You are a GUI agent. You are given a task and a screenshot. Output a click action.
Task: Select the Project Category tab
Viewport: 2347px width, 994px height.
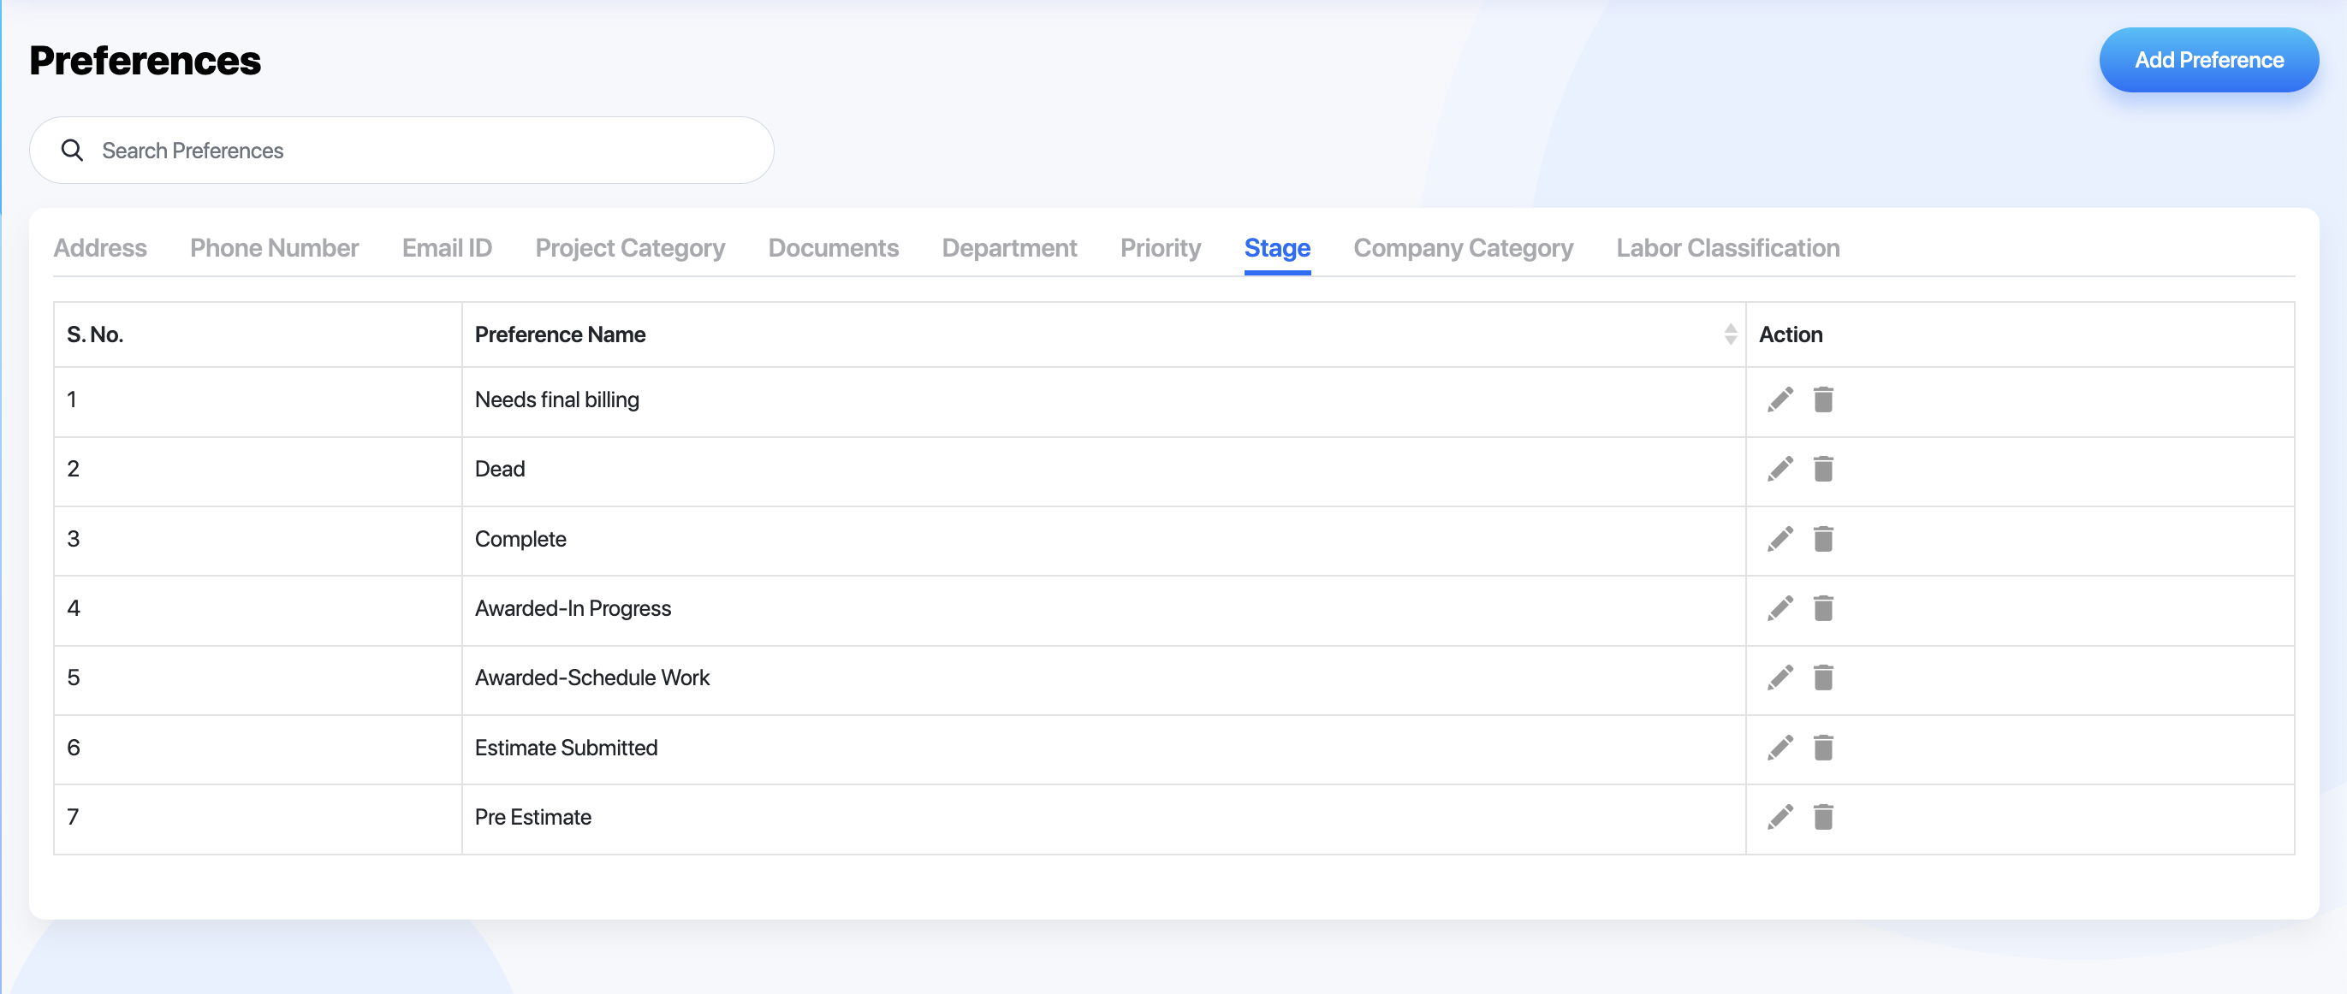click(x=631, y=247)
